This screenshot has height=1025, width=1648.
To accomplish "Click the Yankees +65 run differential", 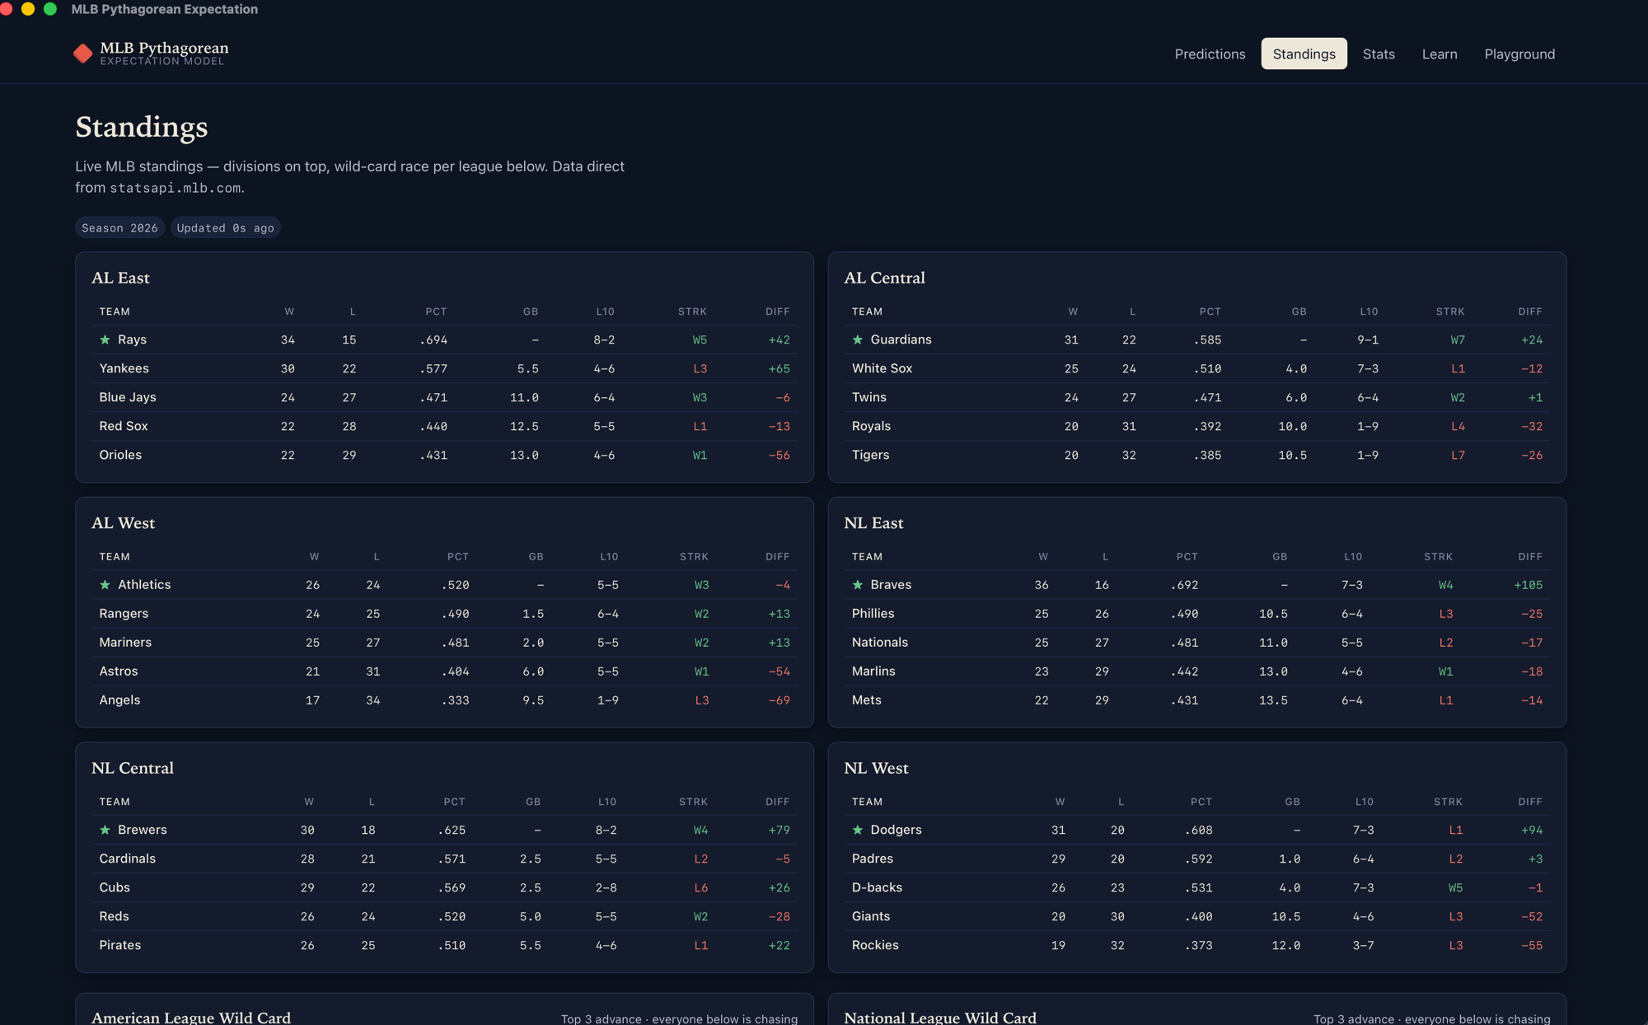I will tap(779, 368).
